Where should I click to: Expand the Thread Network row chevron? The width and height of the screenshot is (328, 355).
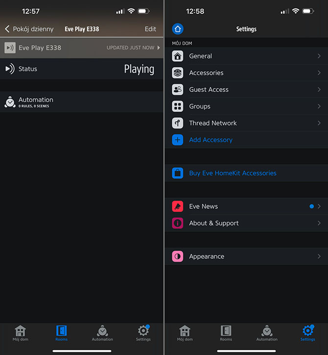pyautogui.click(x=319, y=123)
